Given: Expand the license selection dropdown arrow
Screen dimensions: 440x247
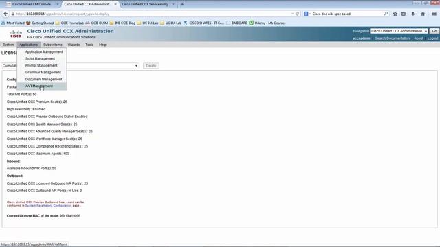Looking at the screenshot, I should pos(136,66).
